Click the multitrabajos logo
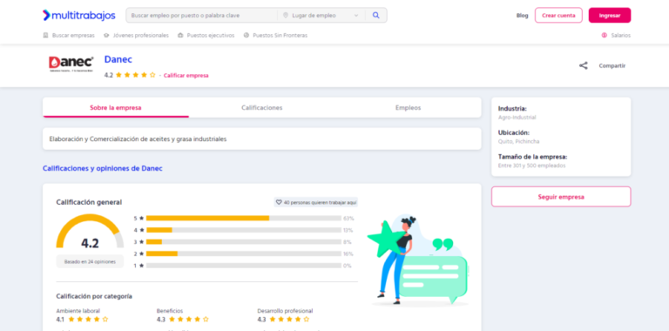The height and width of the screenshot is (331, 669). [79, 16]
